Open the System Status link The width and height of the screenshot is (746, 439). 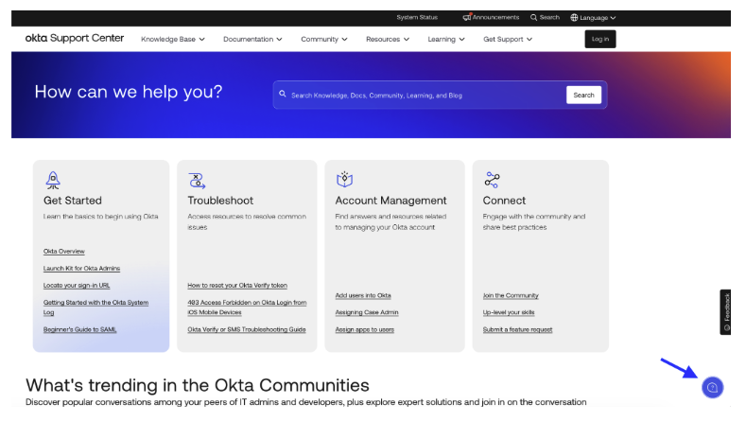coord(417,18)
